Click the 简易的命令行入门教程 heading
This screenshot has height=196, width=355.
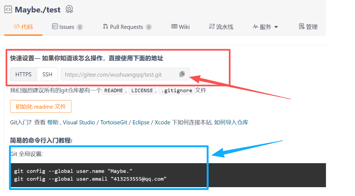pos(41,140)
